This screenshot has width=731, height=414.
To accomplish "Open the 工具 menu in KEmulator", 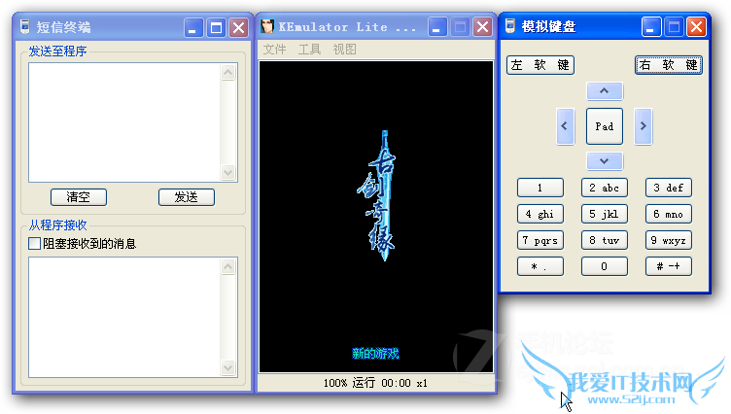I will pyautogui.click(x=309, y=49).
